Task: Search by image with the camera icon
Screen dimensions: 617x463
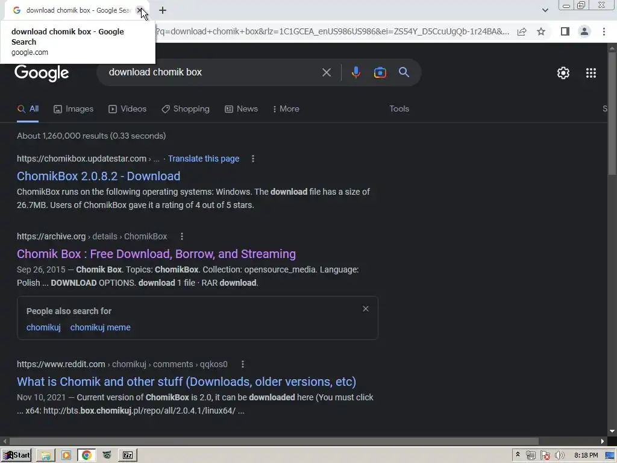Action: point(380,72)
